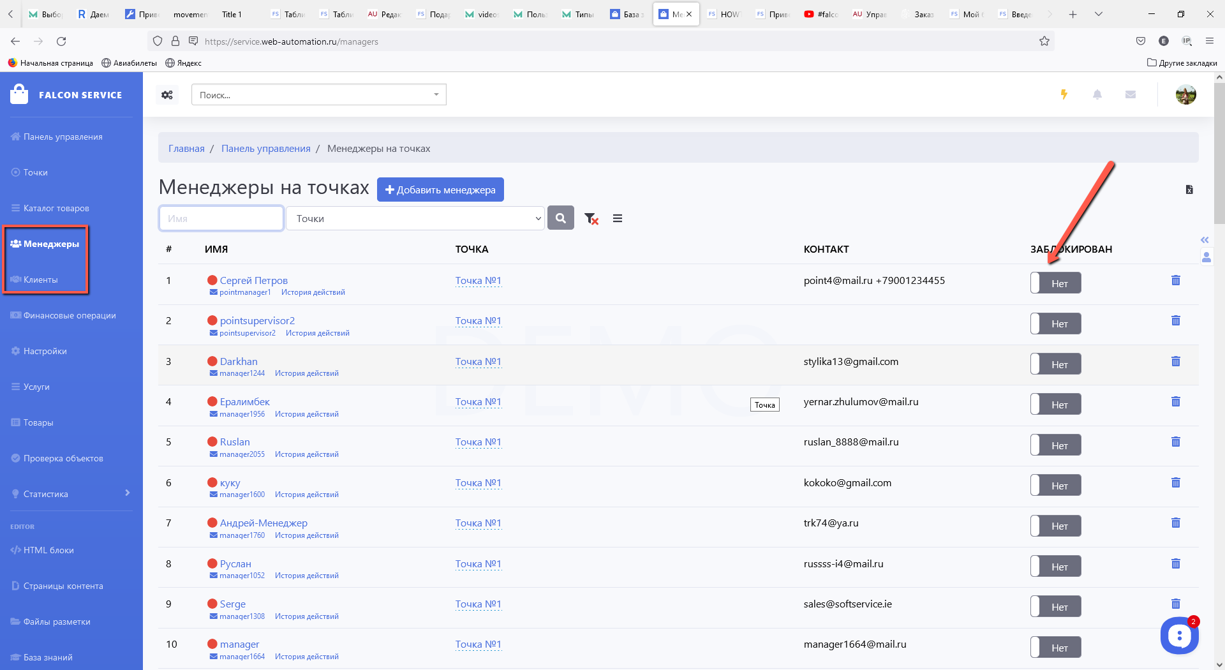1225x670 pixels.
Task: Open the chat support widget
Action: coord(1179,636)
